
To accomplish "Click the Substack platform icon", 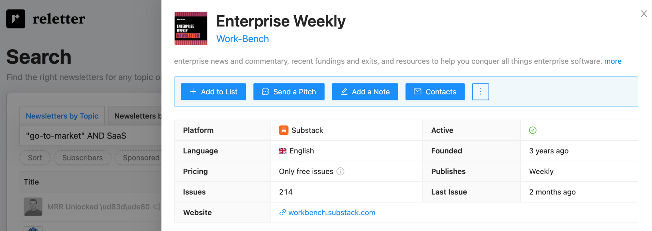I will click(x=284, y=130).
